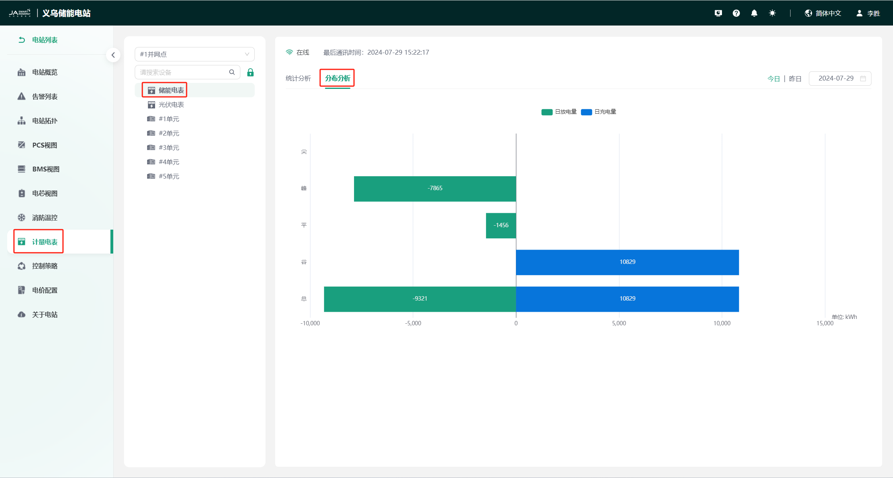Open 告警列表 from the sidebar
Image resolution: width=893 pixels, height=478 pixels.
(x=45, y=96)
